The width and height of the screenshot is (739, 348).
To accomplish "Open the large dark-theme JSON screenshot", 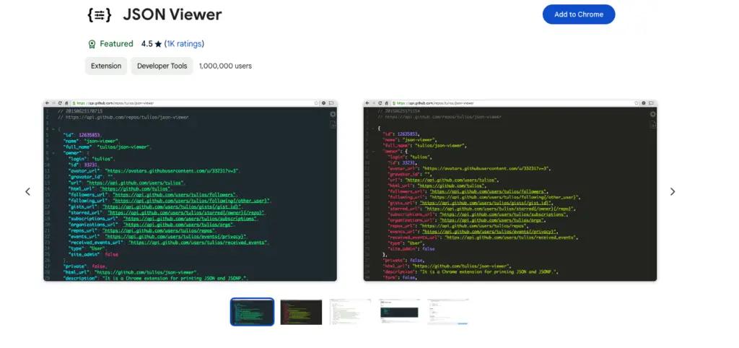I will (510, 191).
